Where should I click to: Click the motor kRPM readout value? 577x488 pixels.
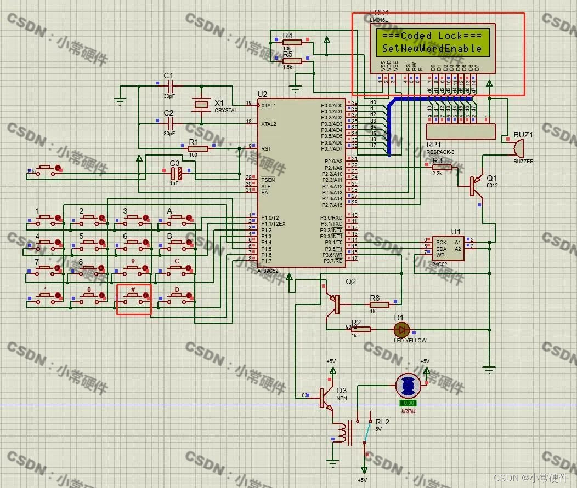pos(409,403)
